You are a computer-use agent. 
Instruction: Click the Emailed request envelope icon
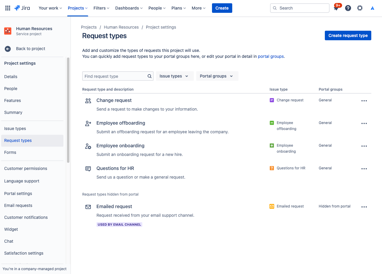[x=88, y=207]
